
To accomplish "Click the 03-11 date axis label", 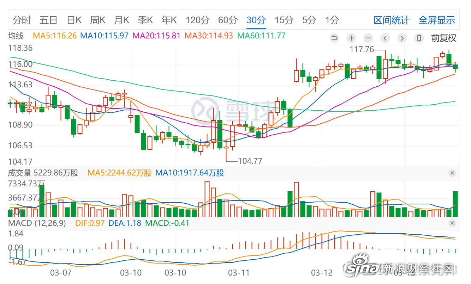I will tap(239, 273).
